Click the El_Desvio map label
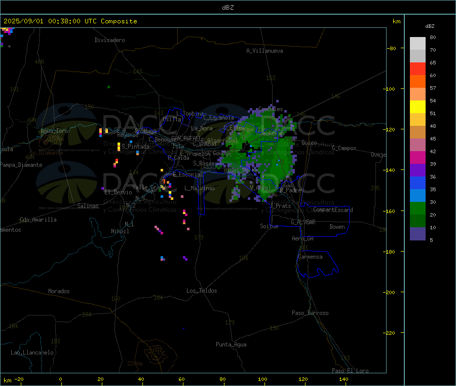456x386 pixels. 119,192
